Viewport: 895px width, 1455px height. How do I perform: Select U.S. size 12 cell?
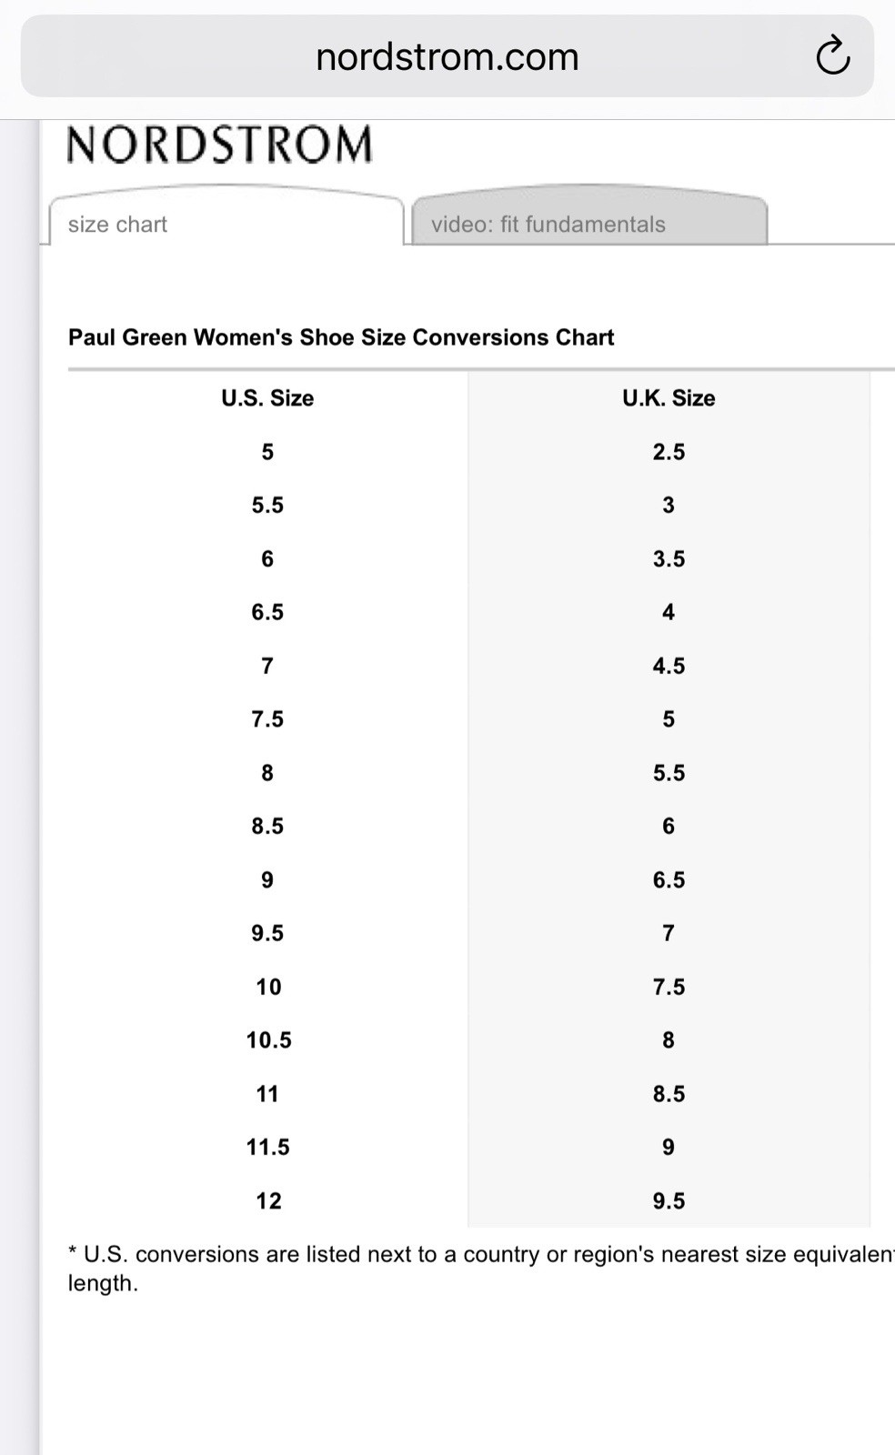point(267,1201)
